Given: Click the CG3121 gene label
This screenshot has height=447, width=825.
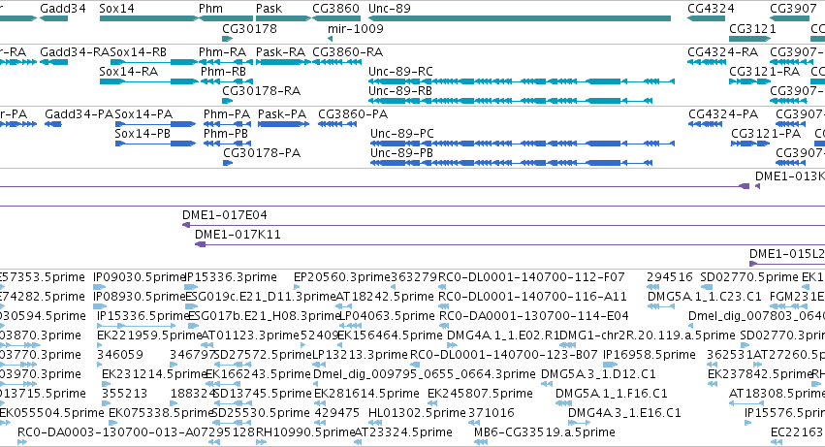Looking at the screenshot, I should [x=752, y=28].
